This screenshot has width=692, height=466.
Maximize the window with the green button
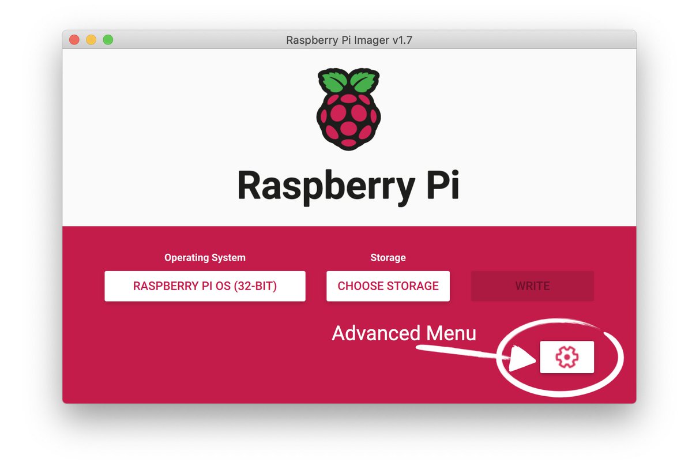pyautogui.click(x=108, y=40)
